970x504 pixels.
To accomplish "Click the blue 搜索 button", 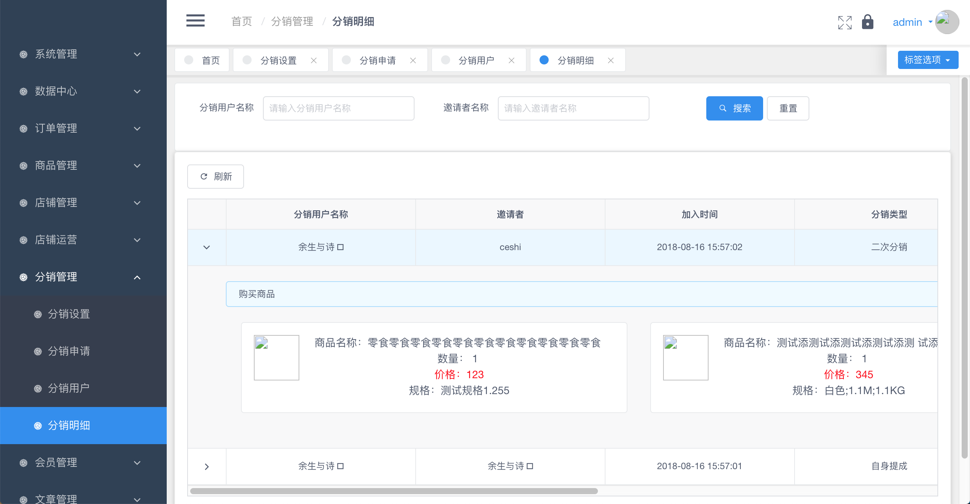I will [734, 108].
